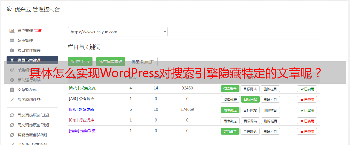This screenshot has height=145, width=350.
Task: Open the [私有] 采集交流 column link
Action: (82, 88)
